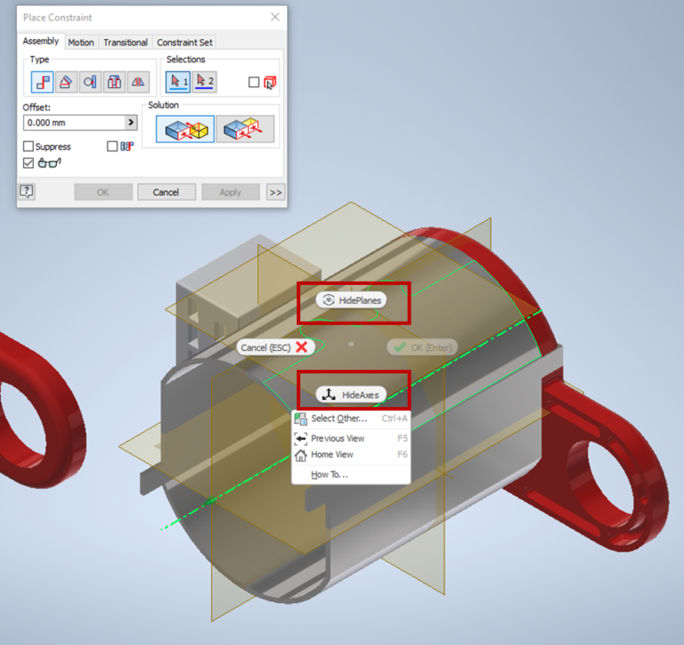Close the Place Constraint dialog
The image size is (684, 645).
tap(275, 17)
